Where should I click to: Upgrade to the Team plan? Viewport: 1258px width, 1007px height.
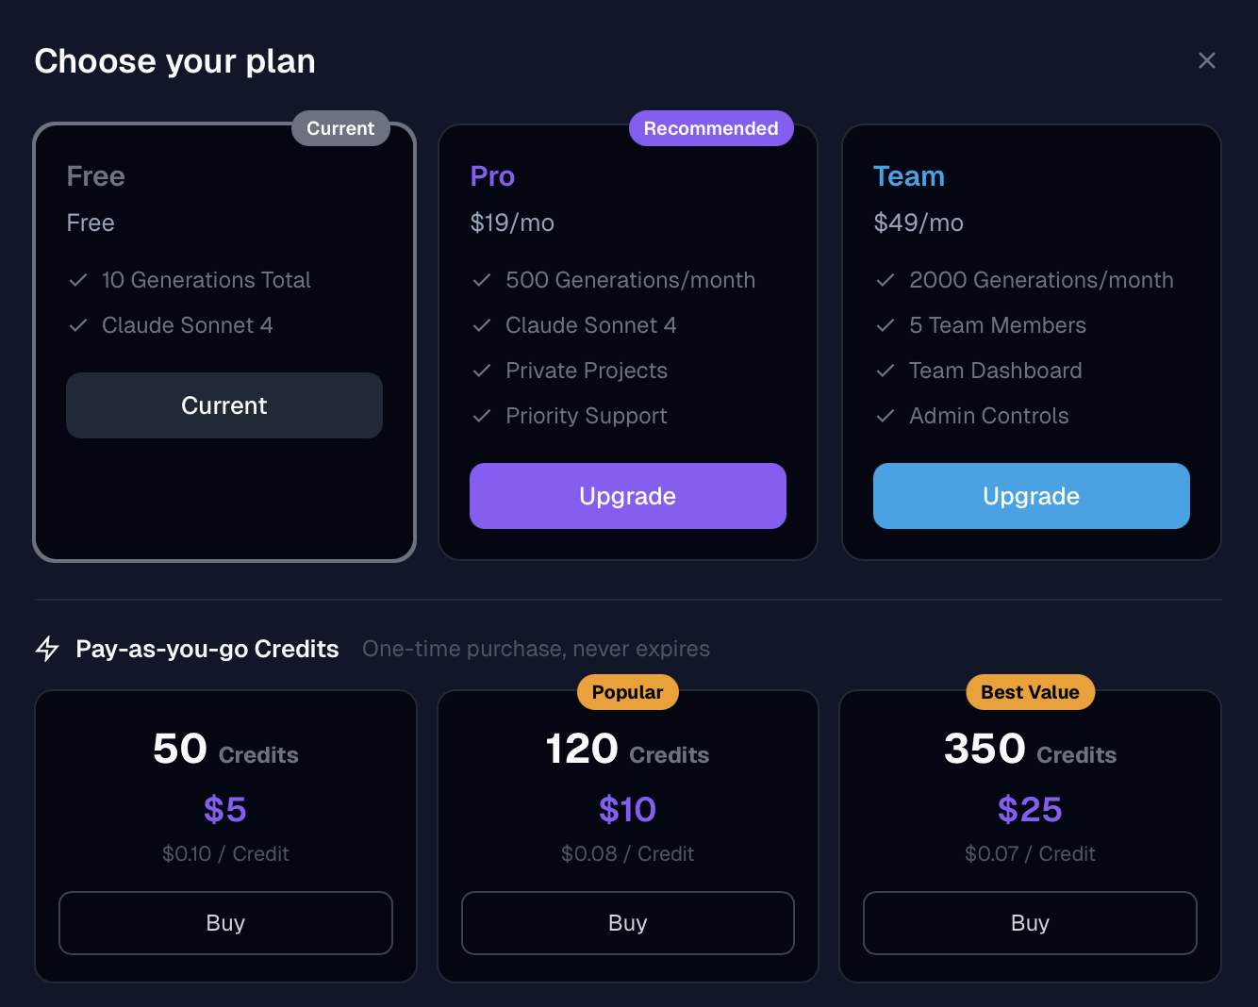coord(1031,496)
